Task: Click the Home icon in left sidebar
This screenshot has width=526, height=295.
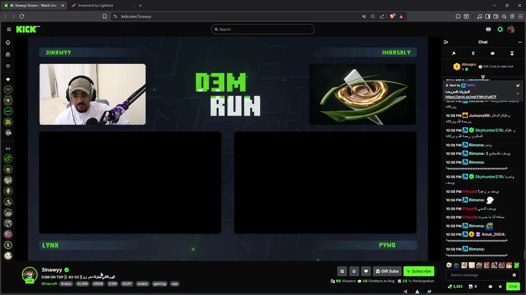Action: [8, 43]
